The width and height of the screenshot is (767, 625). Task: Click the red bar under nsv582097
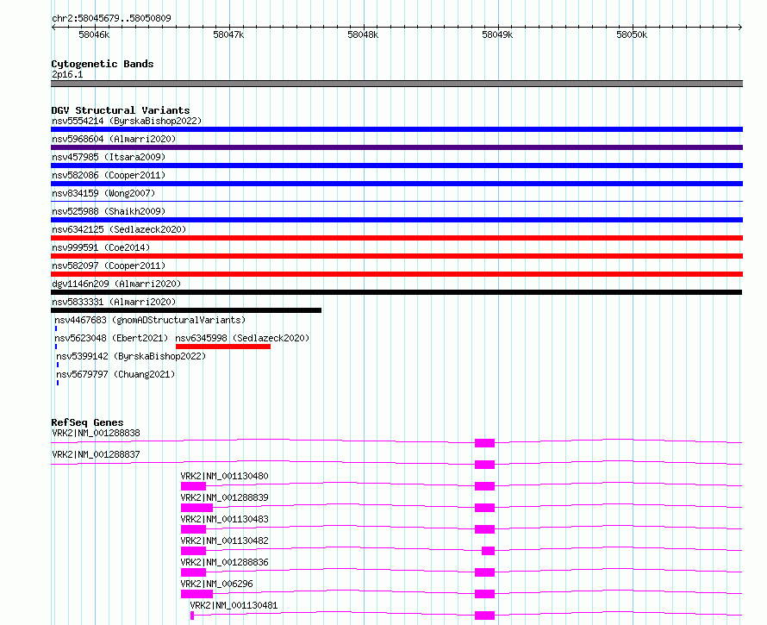tap(396, 274)
